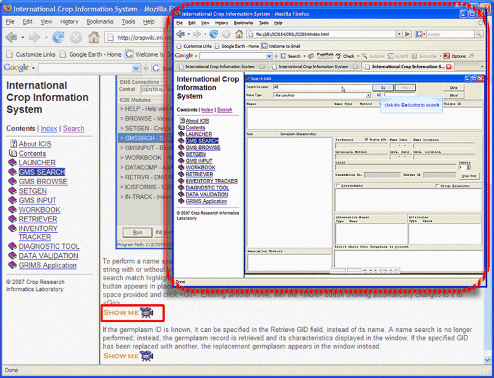The height and width of the screenshot is (378, 494).
Task: Close the active third browser tab
Action: [x=449, y=67]
